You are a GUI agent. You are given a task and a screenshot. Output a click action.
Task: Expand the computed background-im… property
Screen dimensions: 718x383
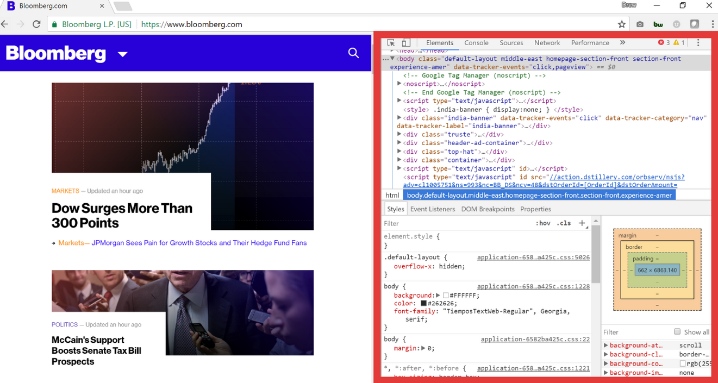(x=606, y=373)
